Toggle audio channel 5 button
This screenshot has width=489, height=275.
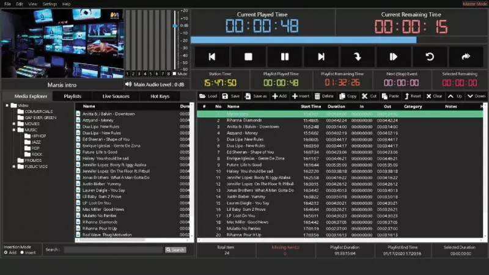point(151,74)
